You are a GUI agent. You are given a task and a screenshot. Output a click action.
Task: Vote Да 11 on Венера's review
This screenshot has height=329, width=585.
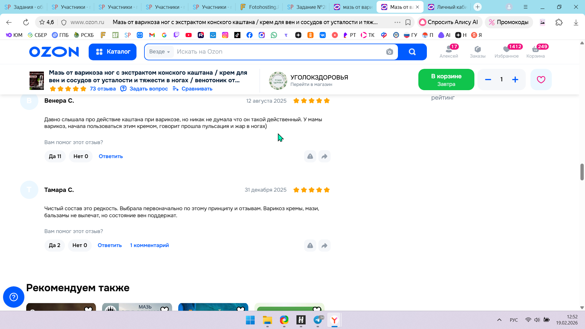(55, 156)
